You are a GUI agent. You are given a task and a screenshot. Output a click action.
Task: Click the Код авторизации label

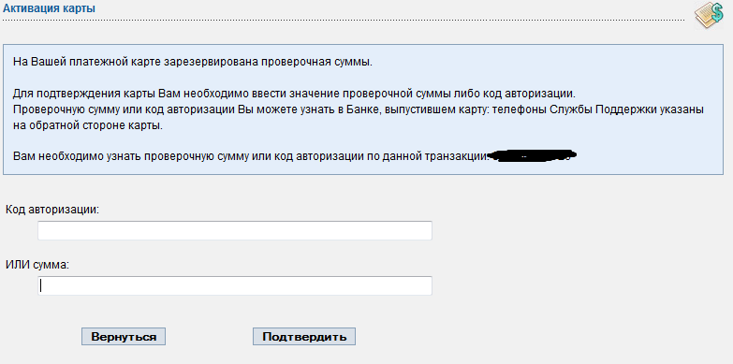[52, 210]
